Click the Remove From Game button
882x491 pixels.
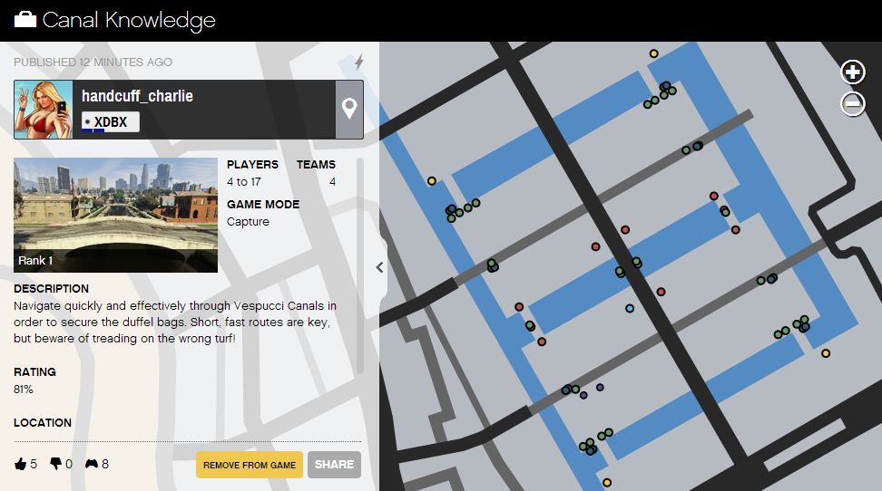pyautogui.click(x=250, y=465)
